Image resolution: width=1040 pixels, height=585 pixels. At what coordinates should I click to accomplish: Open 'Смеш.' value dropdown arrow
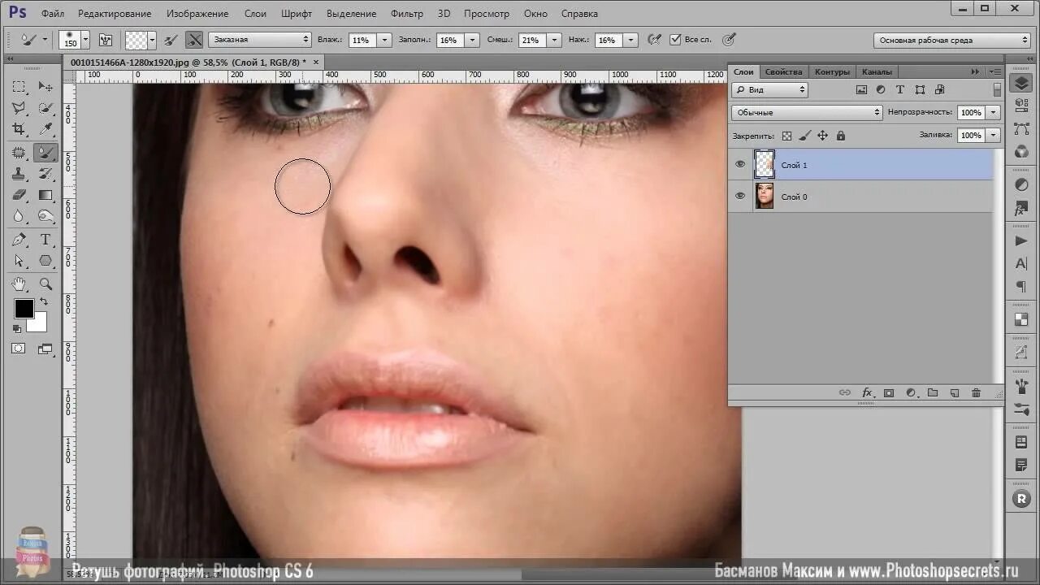click(x=554, y=40)
